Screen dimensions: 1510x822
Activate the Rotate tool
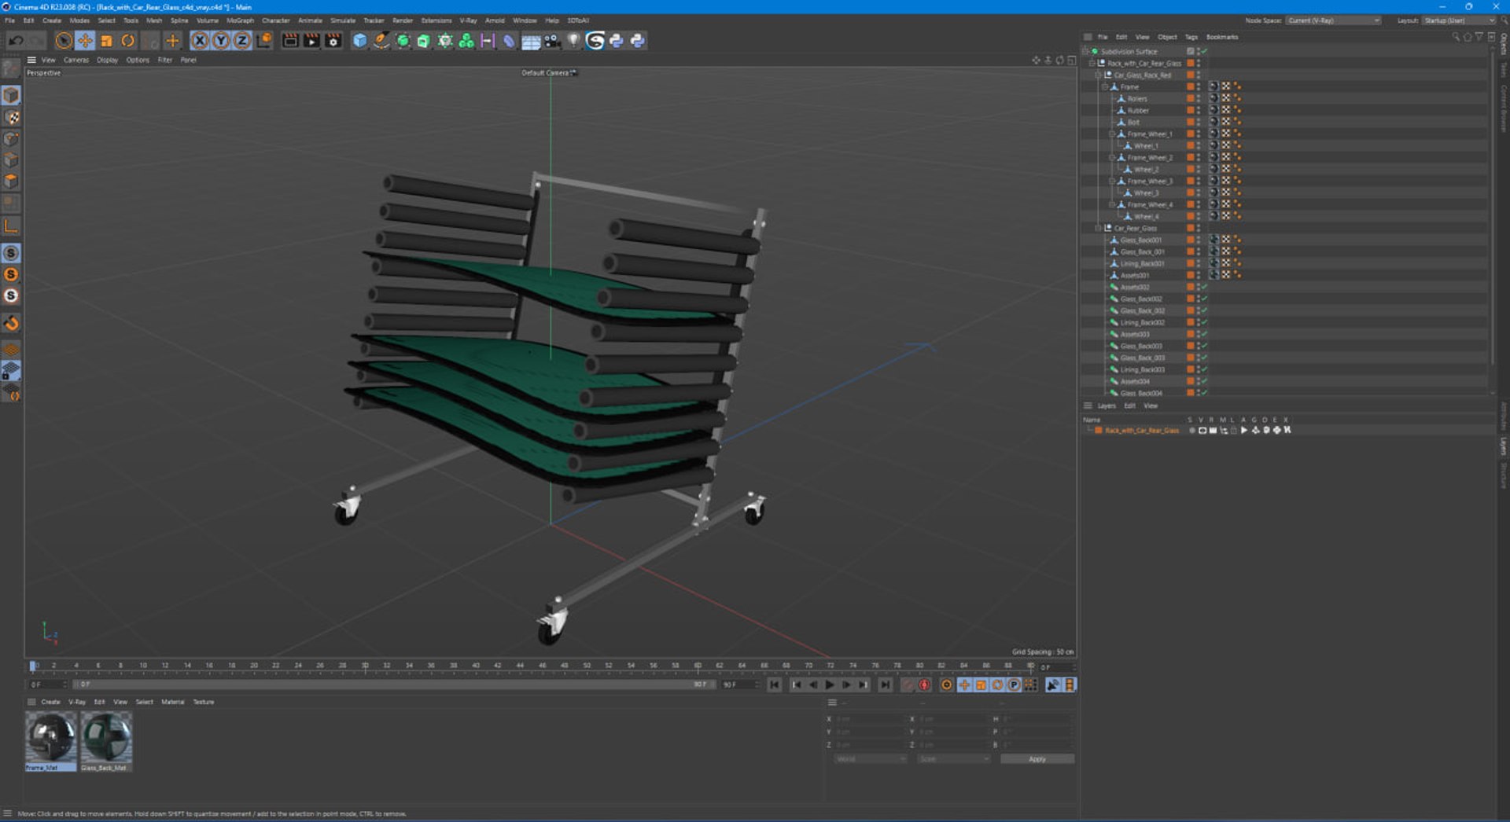tap(127, 41)
